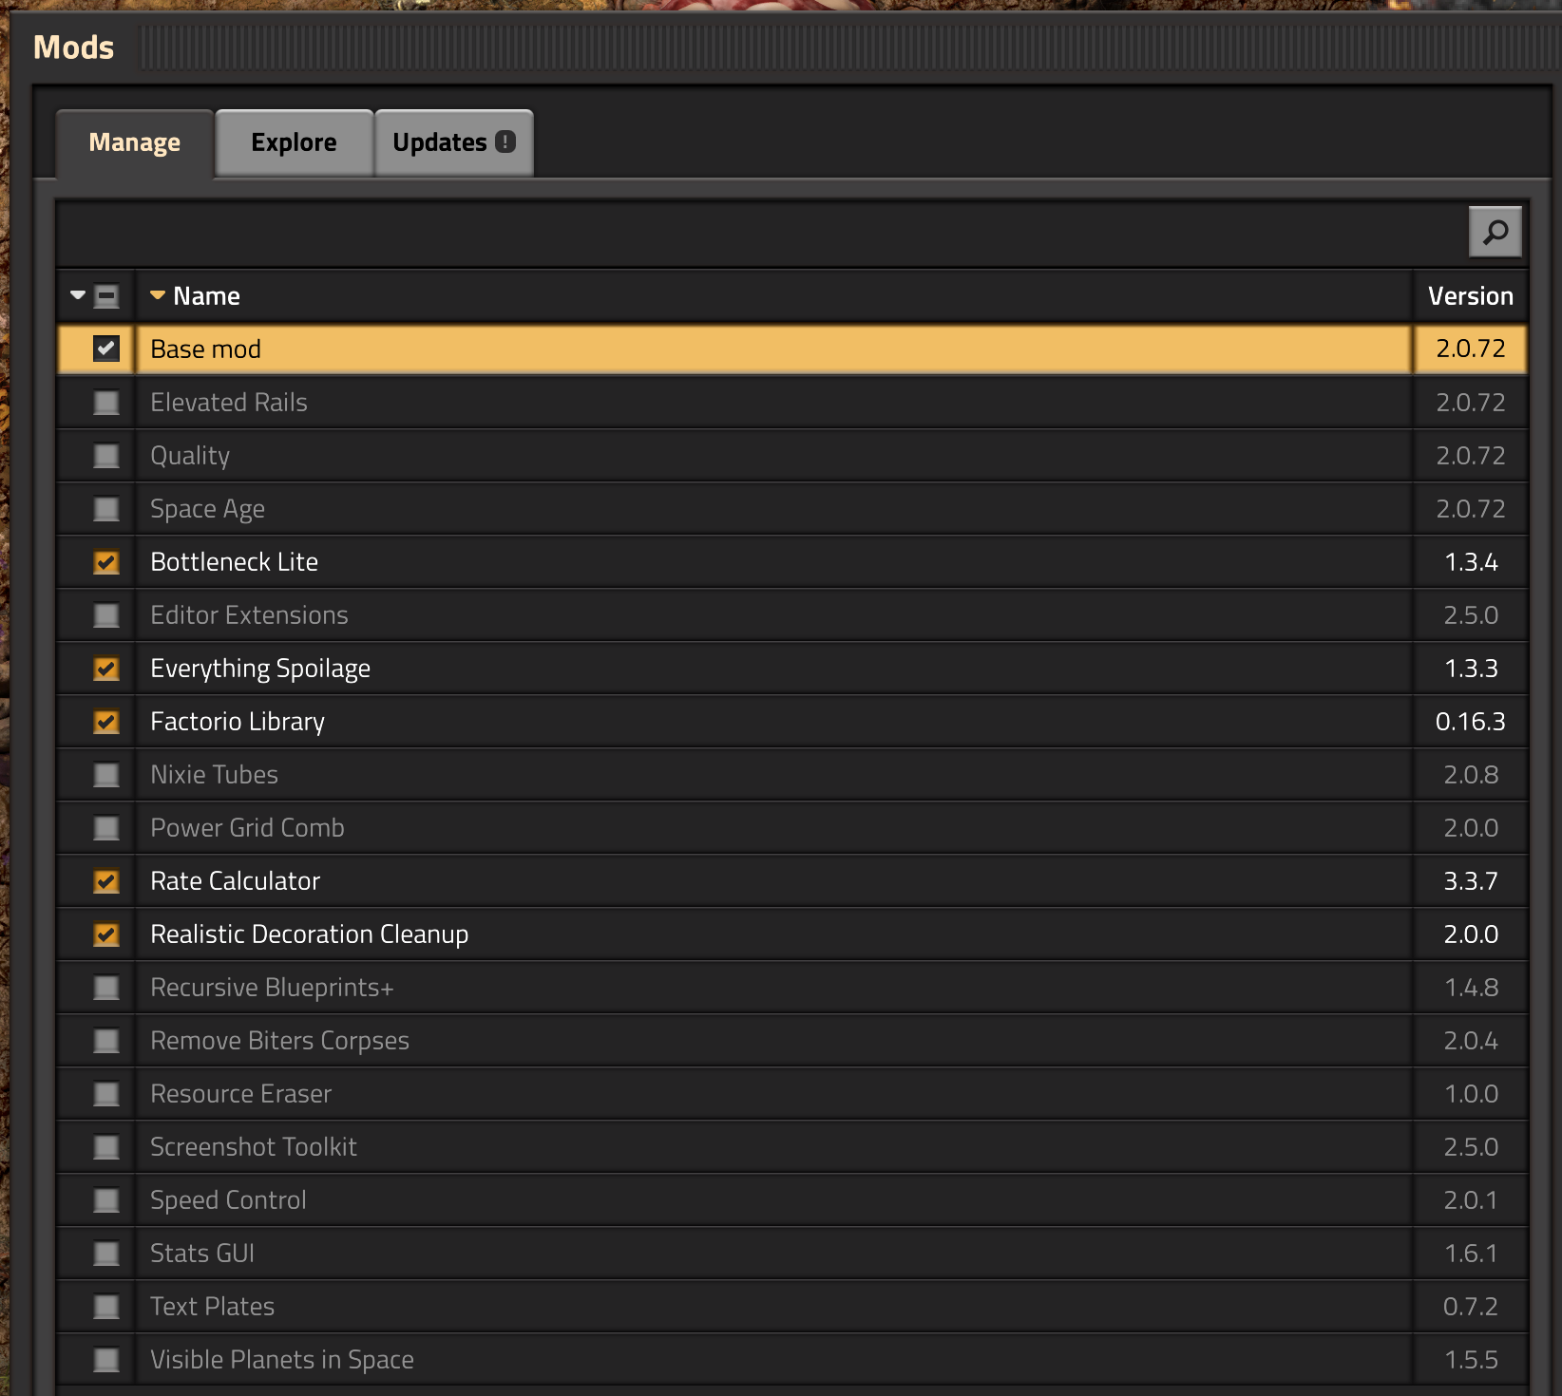Image resolution: width=1562 pixels, height=1396 pixels.
Task: Enable the Space Age mod checkbox
Action: [106, 509]
